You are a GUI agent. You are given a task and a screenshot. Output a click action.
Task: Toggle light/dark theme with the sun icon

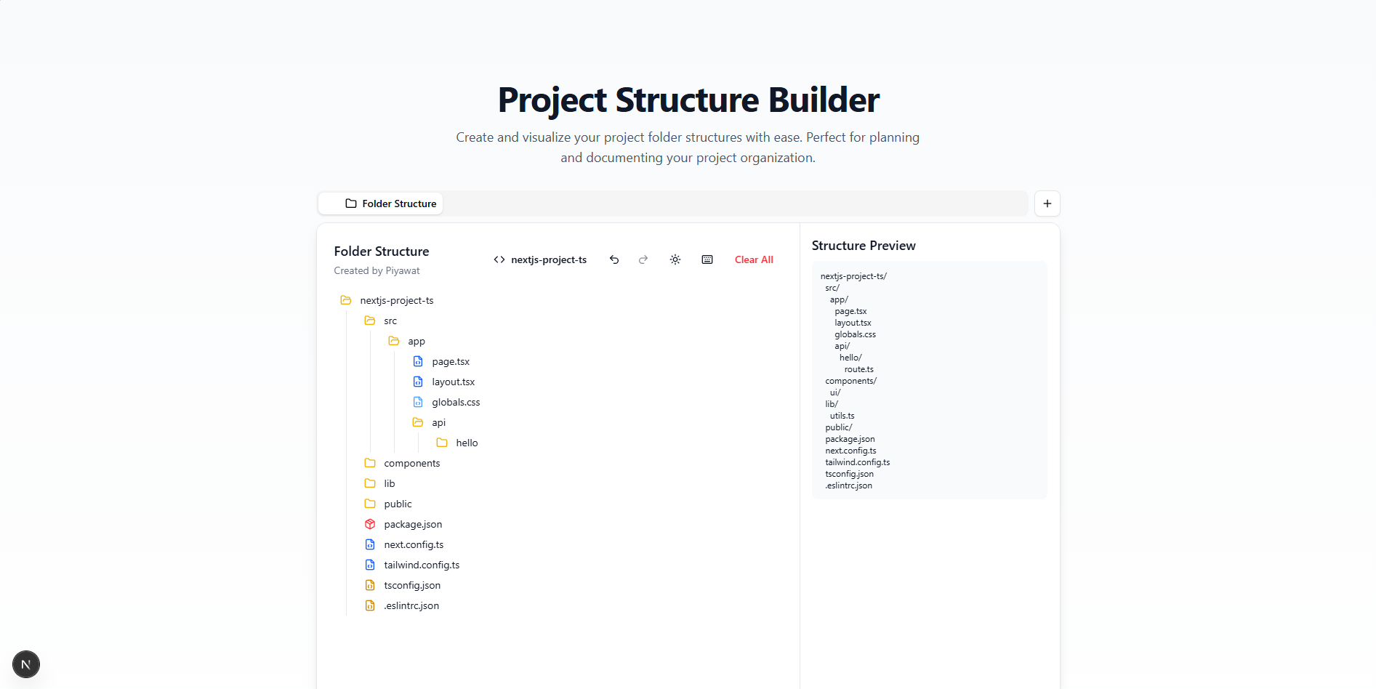[675, 259]
